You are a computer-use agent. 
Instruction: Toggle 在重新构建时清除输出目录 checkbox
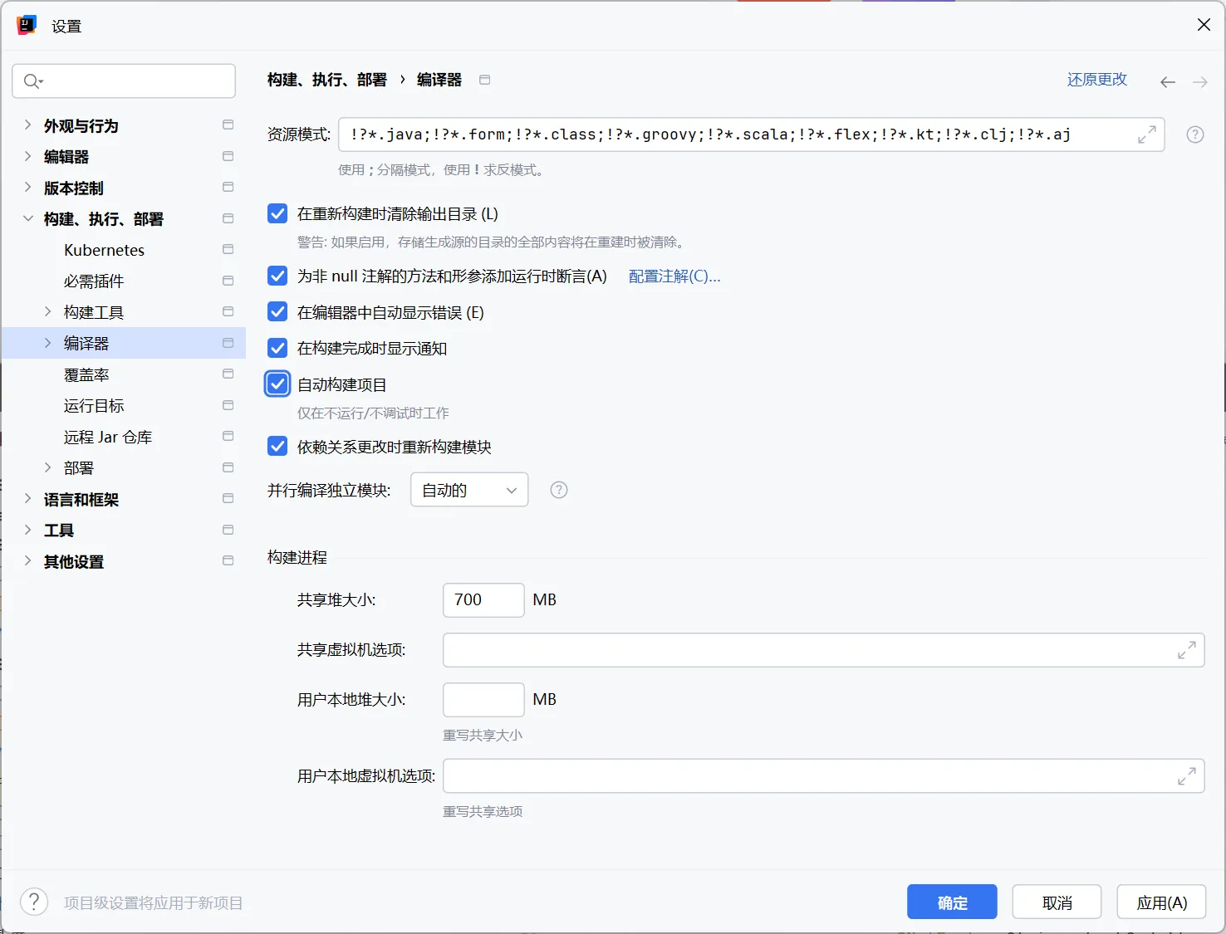pos(277,214)
